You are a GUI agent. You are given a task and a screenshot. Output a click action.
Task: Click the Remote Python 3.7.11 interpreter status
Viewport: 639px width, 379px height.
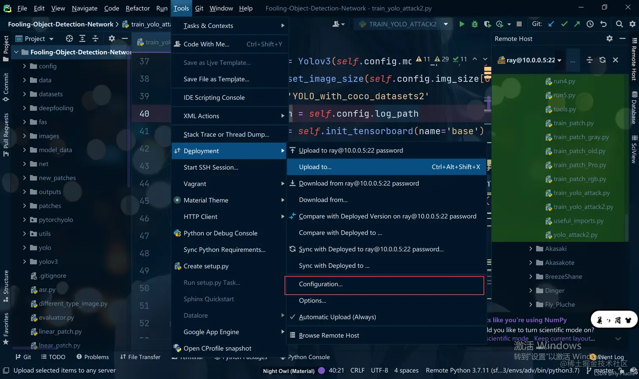point(502,371)
